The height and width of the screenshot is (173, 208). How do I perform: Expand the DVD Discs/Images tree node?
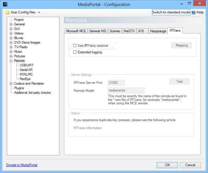coord(11,43)
